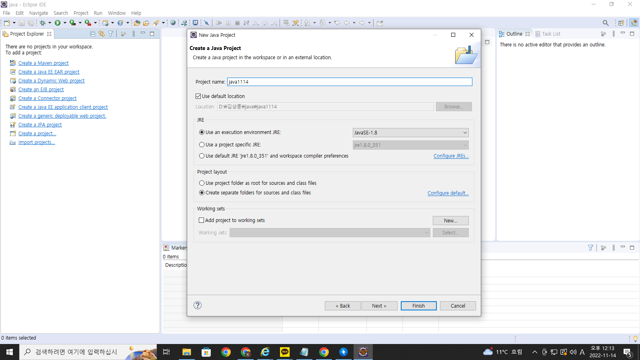Open the Project menu

click(x=81, y=13)
